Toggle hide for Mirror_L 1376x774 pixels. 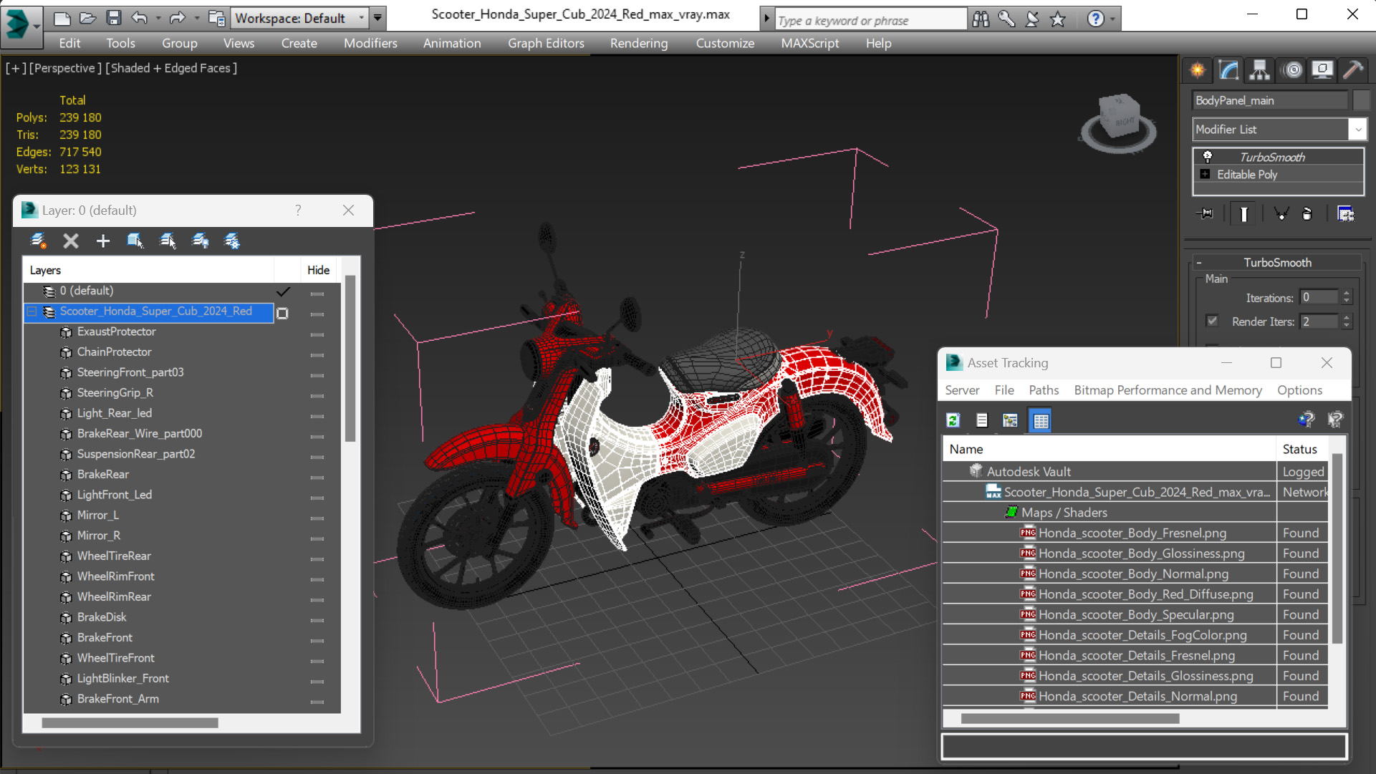tap(317, 518)
